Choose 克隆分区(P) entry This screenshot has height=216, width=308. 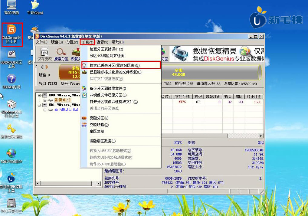(121, 118)
